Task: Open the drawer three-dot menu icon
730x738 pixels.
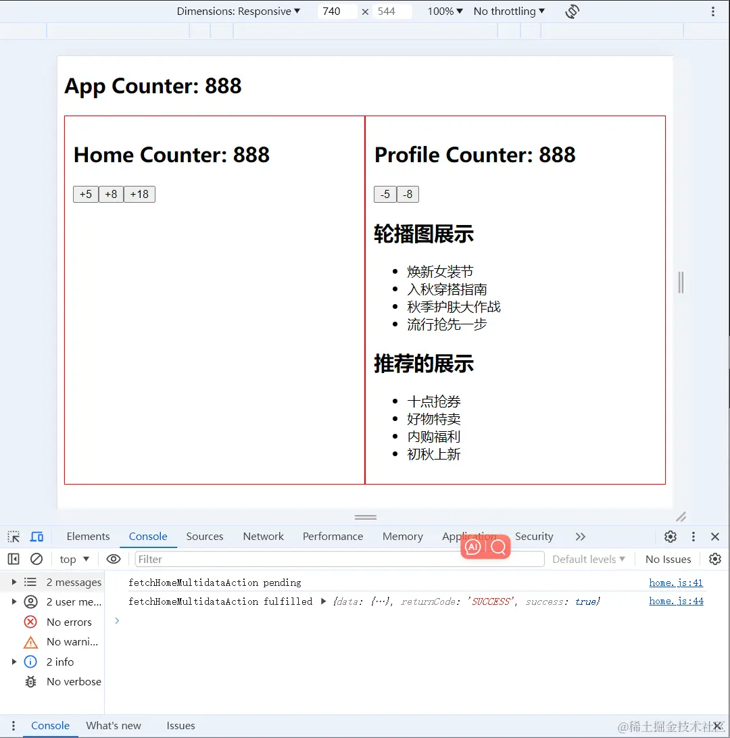Action: [13, 726]
